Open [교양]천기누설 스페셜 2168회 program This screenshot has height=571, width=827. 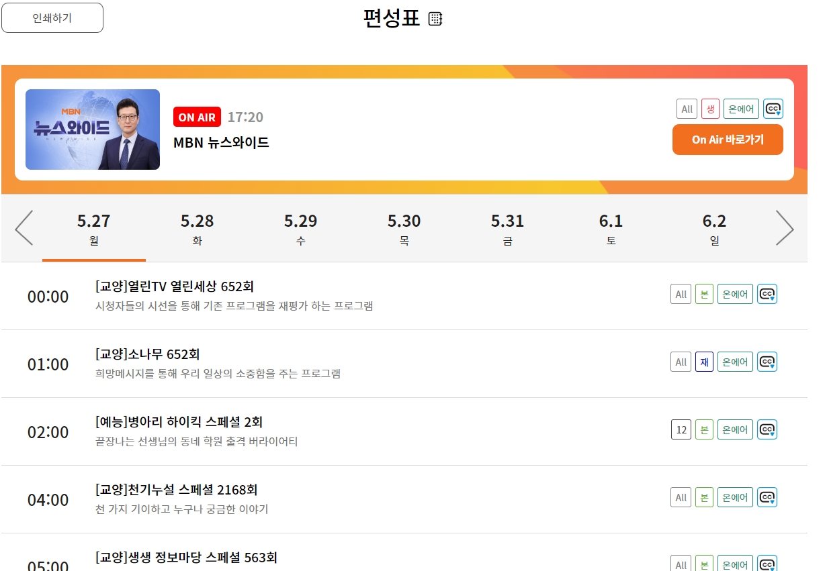click(177, 490)
